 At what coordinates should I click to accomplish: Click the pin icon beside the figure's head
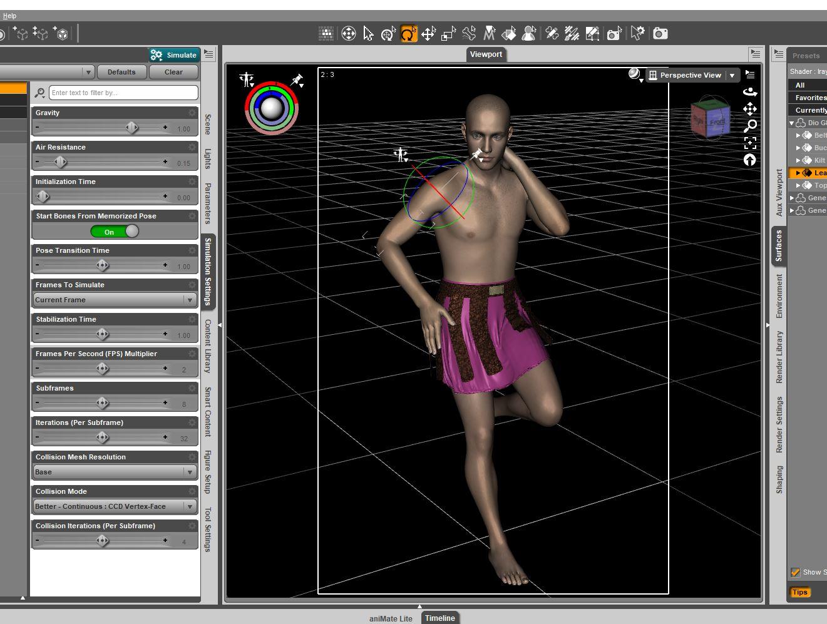point(477,154)
